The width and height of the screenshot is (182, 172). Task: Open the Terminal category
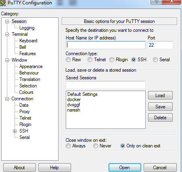tap(20, 34)
